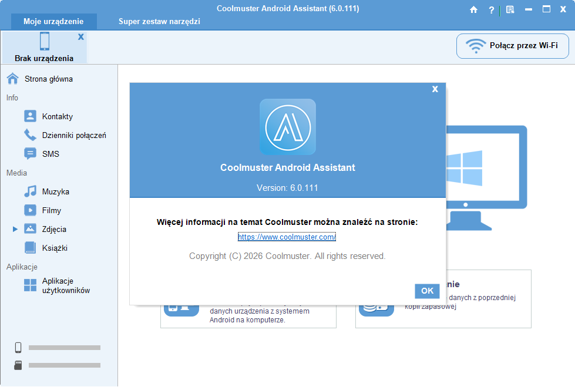Switch to Moje urządzenie tab
The height and width of the screenshot is (387, 575).
pos(53,22)
